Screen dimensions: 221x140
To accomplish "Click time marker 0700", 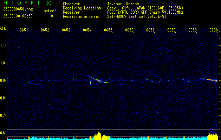I will [214, 30].
